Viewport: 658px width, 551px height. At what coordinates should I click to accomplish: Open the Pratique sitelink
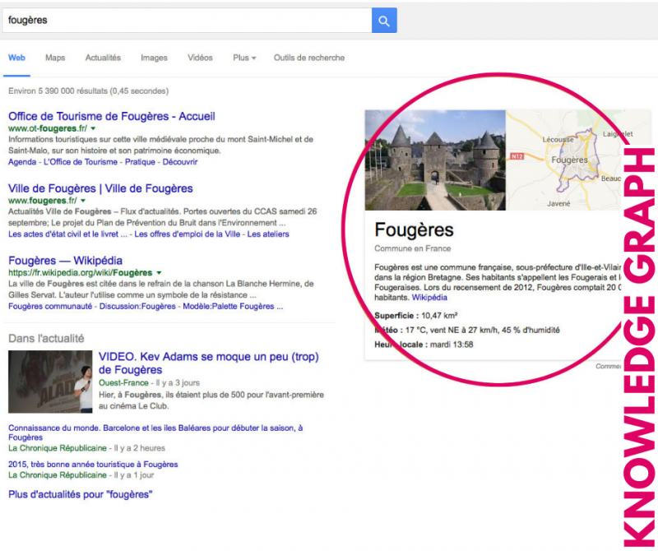click(x=140, y=162)
